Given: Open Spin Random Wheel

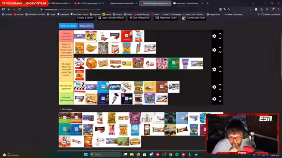Looking at the screenshot, I should [x=111, y=18].
